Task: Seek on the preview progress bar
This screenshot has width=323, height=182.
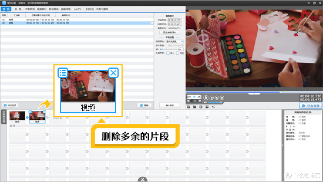Action: (254, 92)
